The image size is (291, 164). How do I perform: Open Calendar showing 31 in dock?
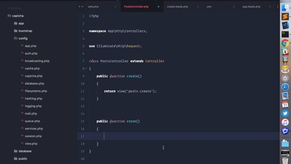point(285,105)
